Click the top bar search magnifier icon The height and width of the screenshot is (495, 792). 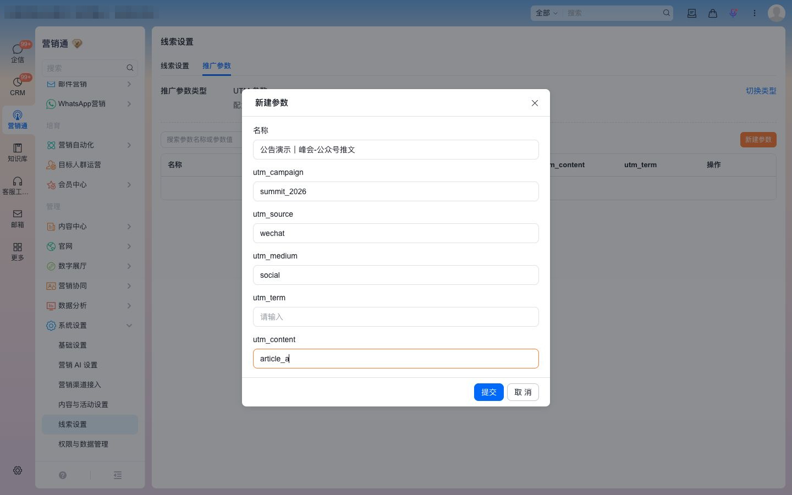click(666, 13)
